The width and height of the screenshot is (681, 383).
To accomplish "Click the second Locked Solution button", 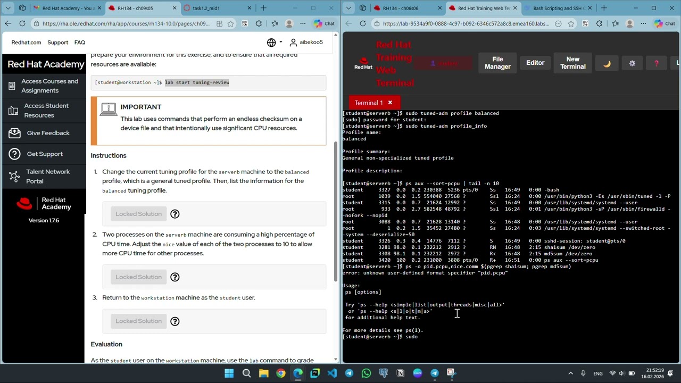I will pyautogui.click(x=138, y=277).
